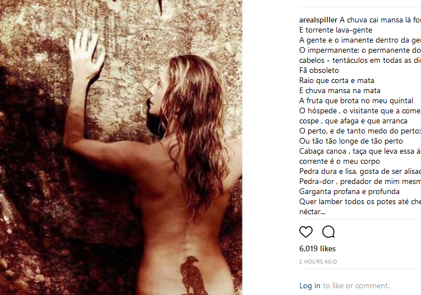This screenshot has height=295, width=421.
Task: Click the caption line 'Fã obsoleto'
Action: [x=319, y=70]
